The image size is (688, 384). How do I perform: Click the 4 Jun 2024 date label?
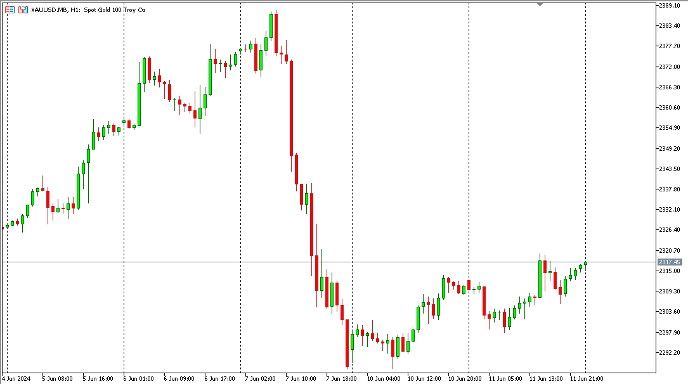(x=16, y=379)
